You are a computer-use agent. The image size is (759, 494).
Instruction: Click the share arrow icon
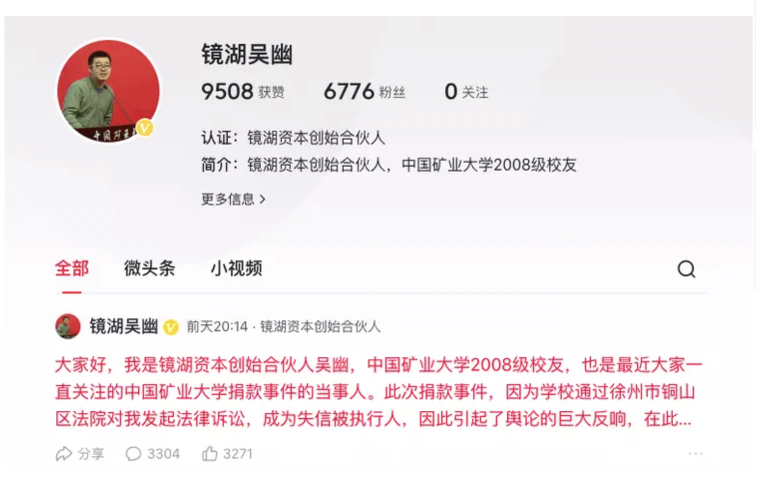point(64,454)
